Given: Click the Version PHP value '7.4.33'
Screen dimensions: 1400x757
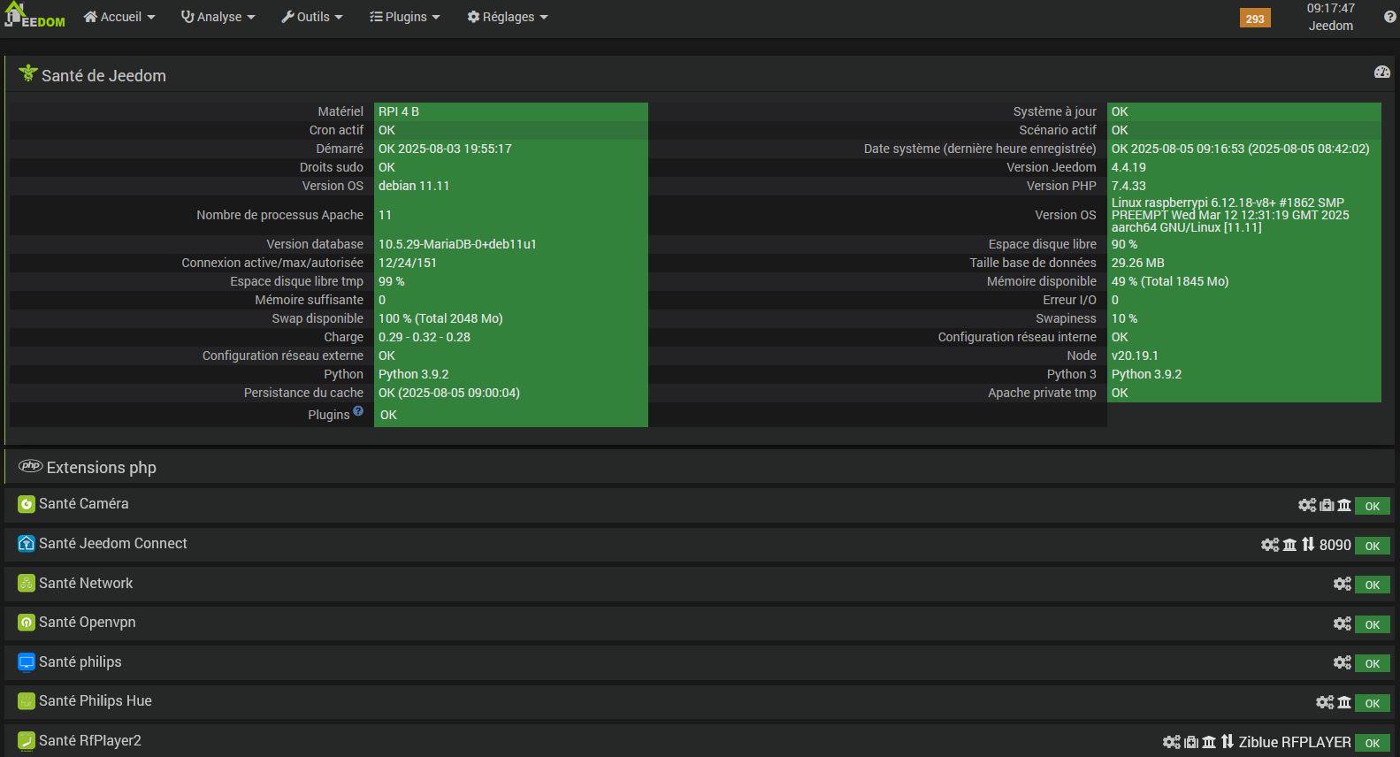Looking at the screenshot, I should (1128, 186).
